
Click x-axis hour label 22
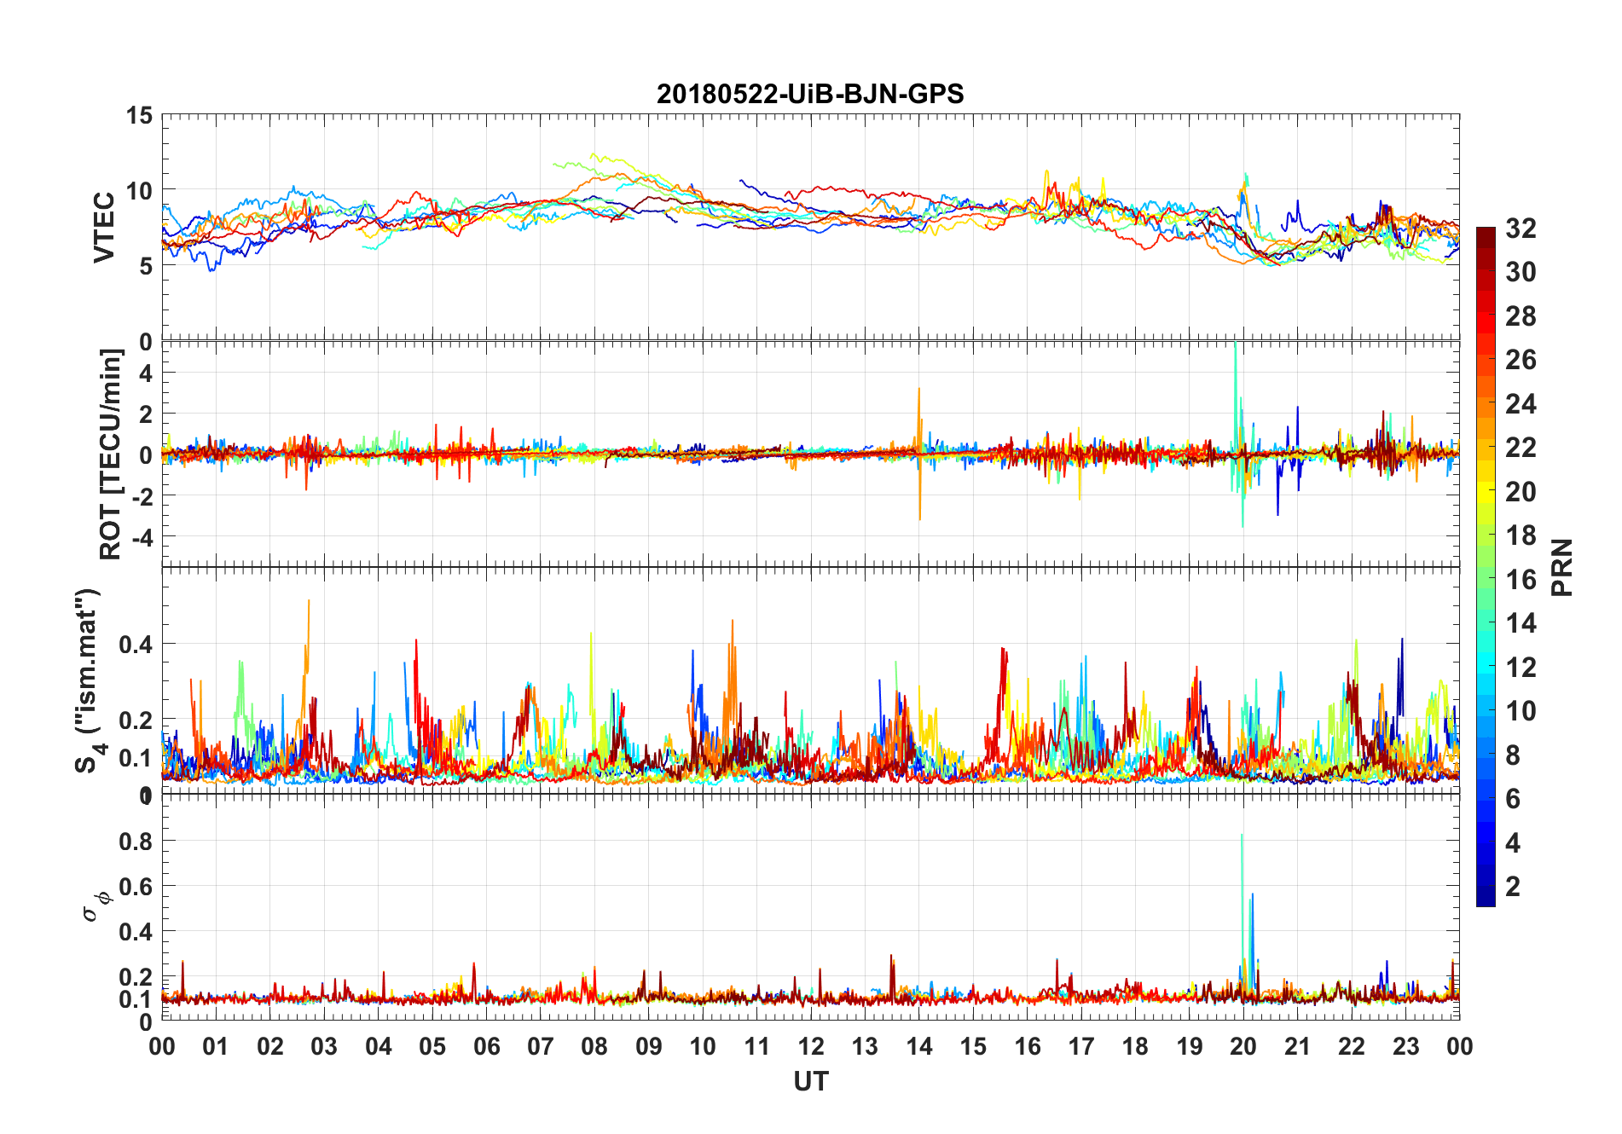point(1352,1047)
